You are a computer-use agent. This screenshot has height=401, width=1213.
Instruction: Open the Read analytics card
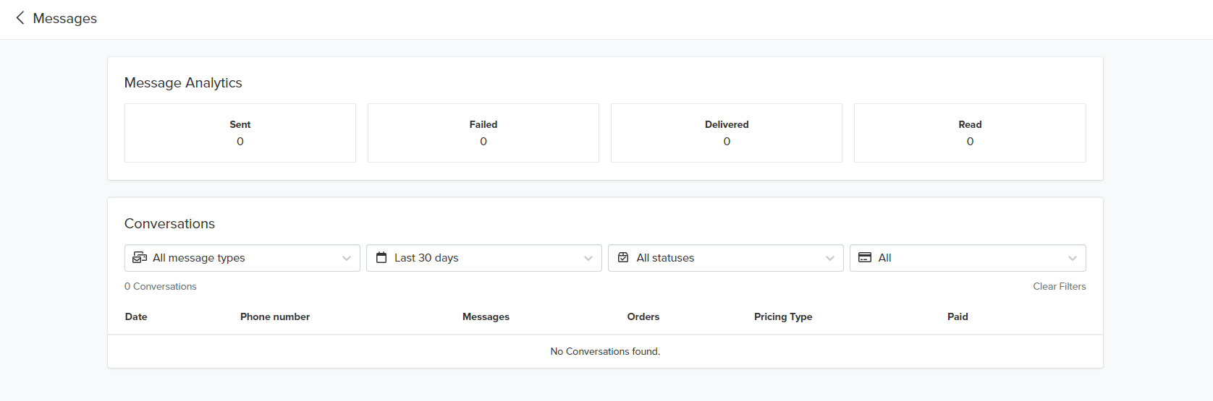[x=970, y=133]
